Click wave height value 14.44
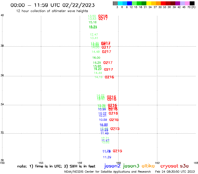 coord(98,73)
